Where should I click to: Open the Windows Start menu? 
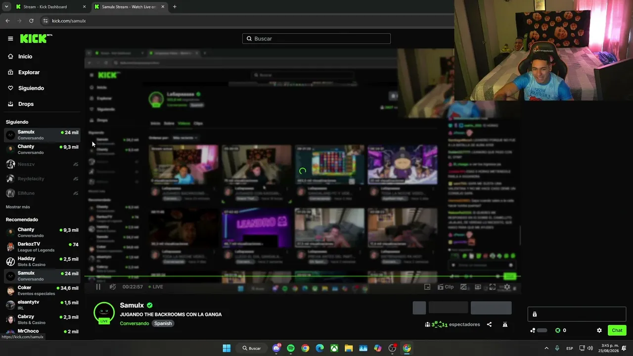pos(226,348)
